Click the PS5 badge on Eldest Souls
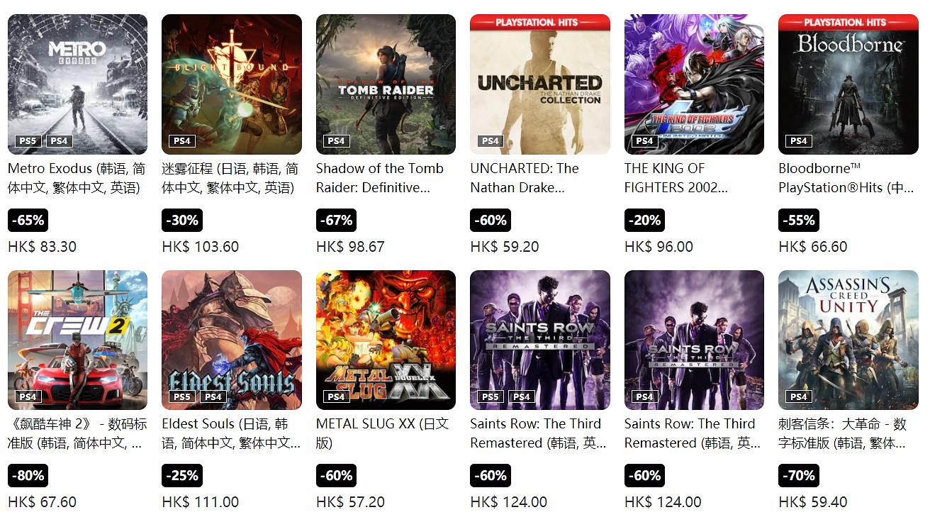 (x=182, y=396)
